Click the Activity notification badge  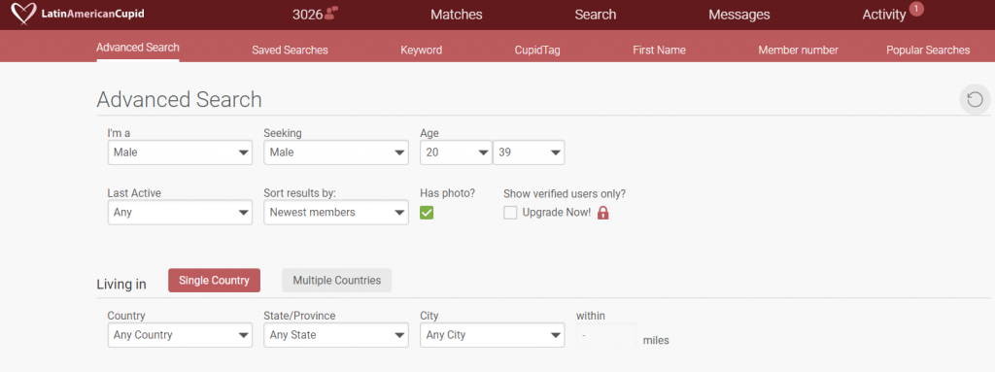point(916,9)
